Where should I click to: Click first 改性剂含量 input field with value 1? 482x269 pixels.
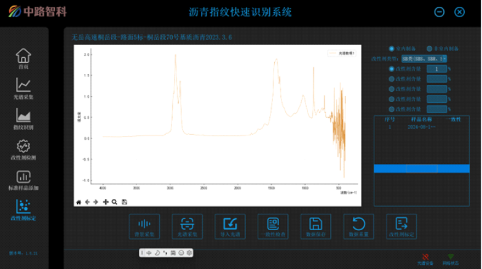click(436, 69)
